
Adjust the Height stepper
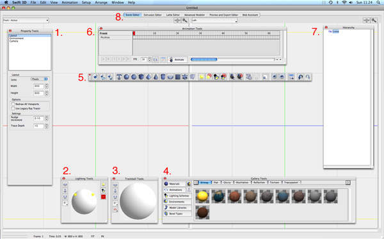click(47, 93)
